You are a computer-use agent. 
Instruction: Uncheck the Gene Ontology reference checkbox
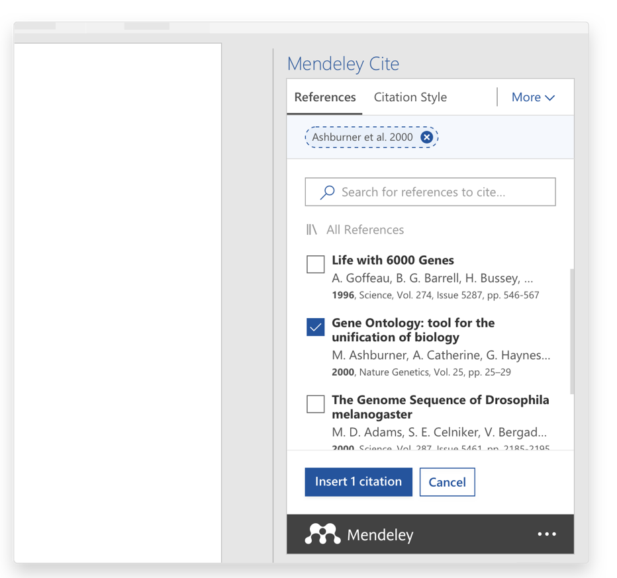point(316,327)
